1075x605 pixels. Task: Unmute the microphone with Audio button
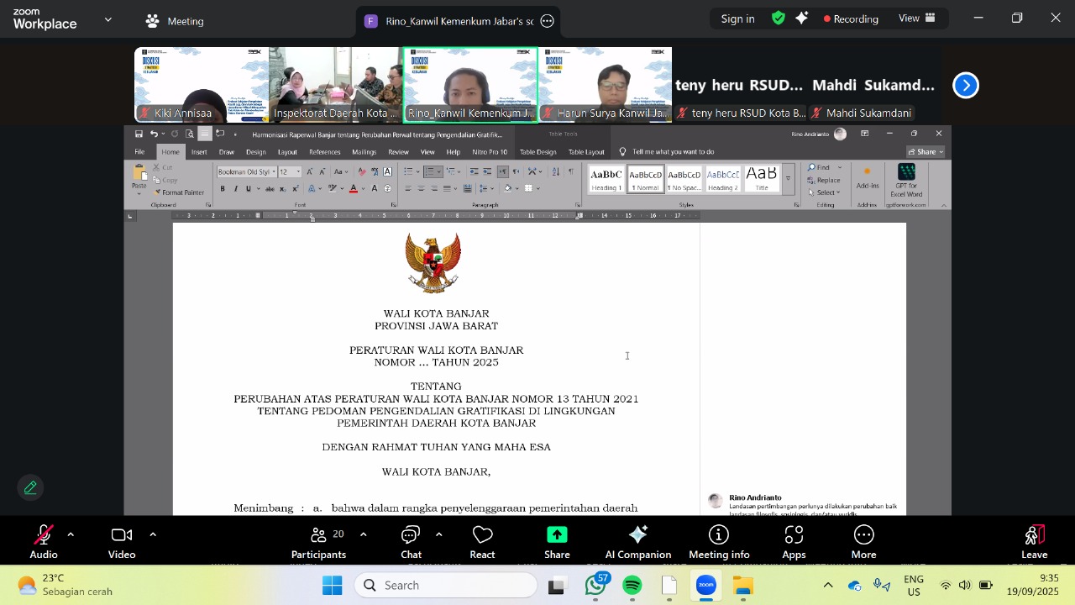[x=43, y=542]
